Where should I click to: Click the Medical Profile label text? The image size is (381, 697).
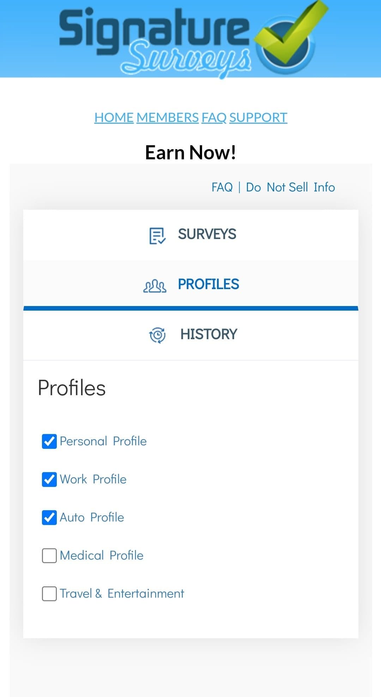(102, 556)
